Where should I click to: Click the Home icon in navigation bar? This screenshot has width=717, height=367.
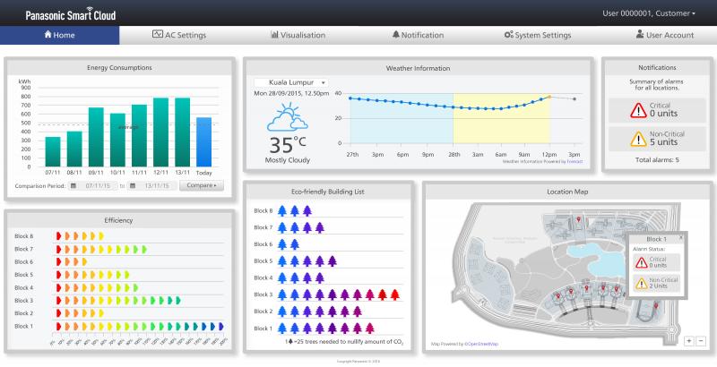48,35
